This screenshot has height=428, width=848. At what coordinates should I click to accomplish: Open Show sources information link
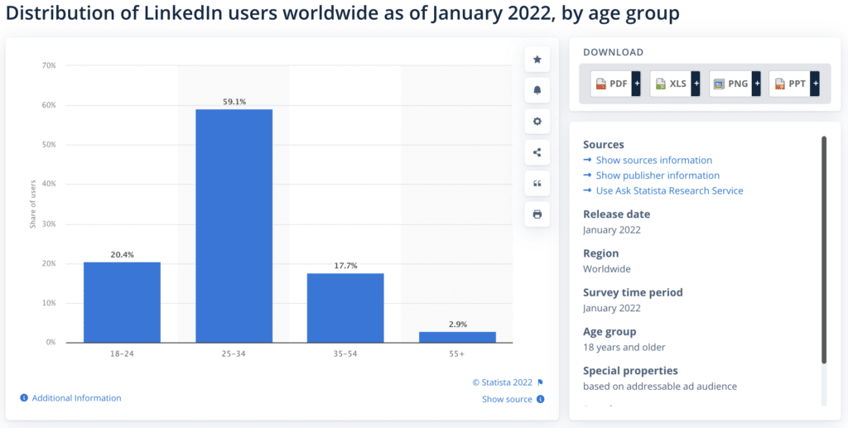click(654, 160)
